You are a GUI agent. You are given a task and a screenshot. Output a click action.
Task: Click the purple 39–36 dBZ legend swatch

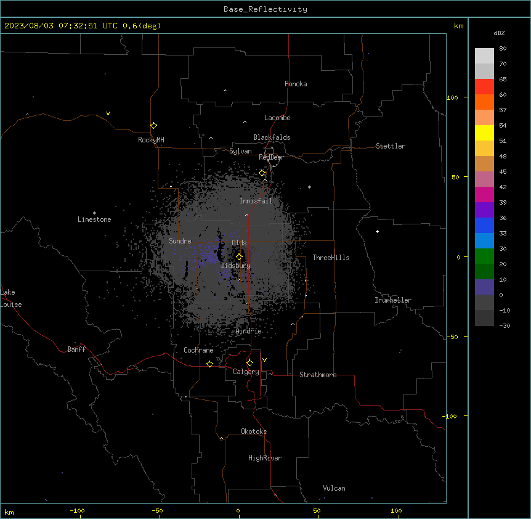pyautogui.click(x=484, y=210)
